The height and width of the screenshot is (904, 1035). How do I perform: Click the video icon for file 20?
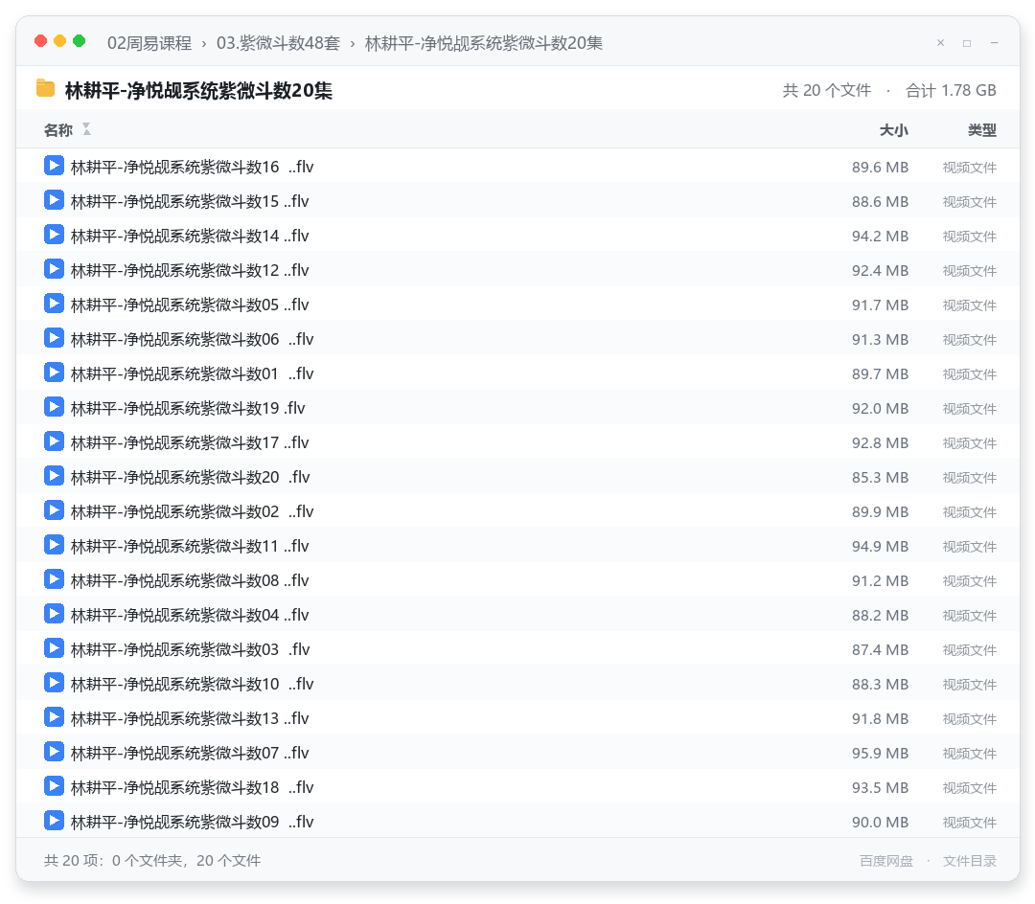pos(54,475)
